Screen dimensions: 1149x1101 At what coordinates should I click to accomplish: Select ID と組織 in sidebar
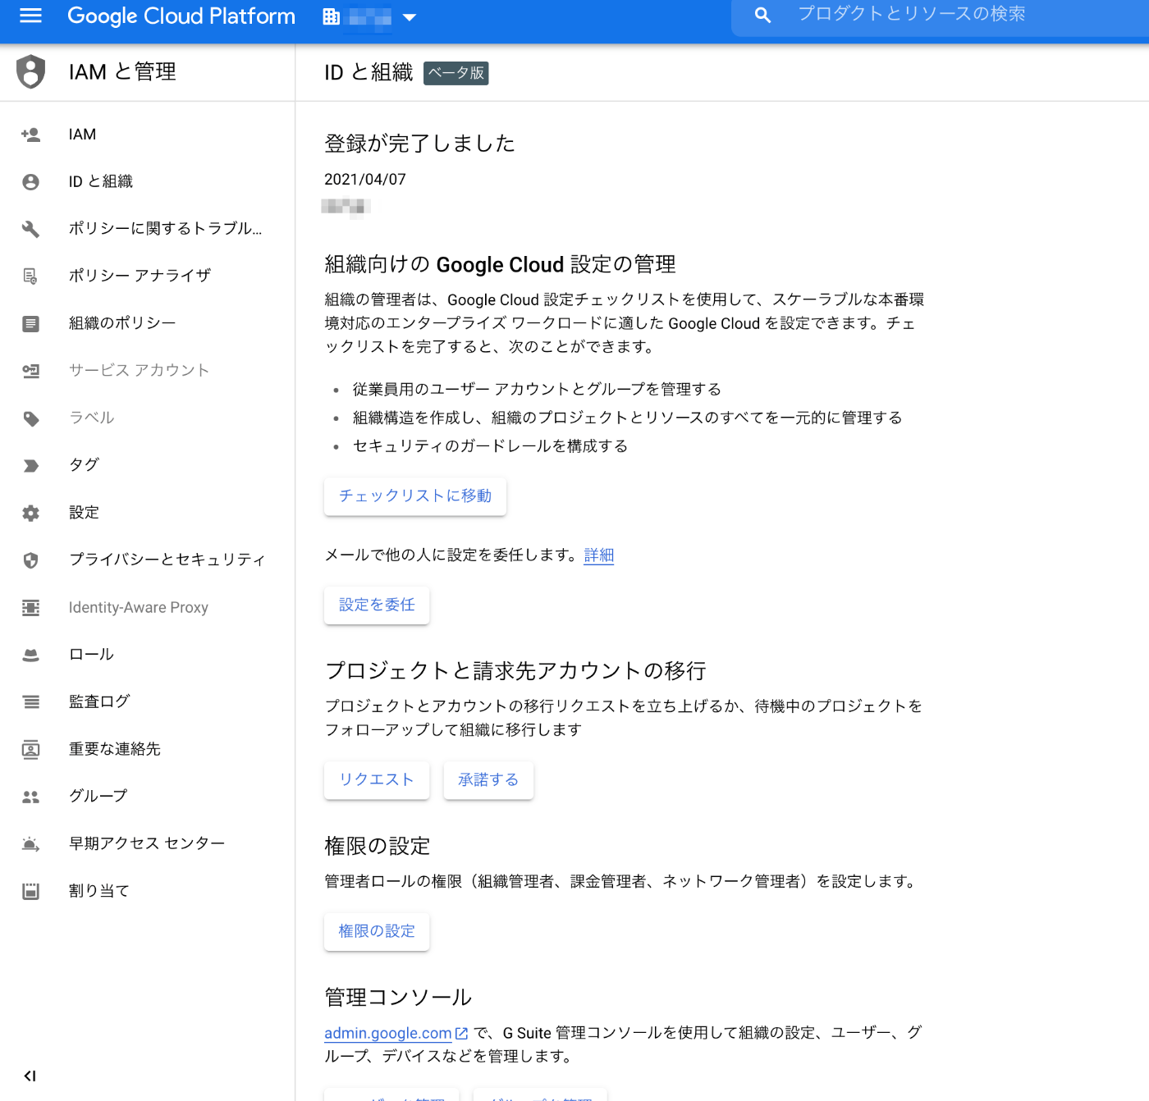point(148,181)
